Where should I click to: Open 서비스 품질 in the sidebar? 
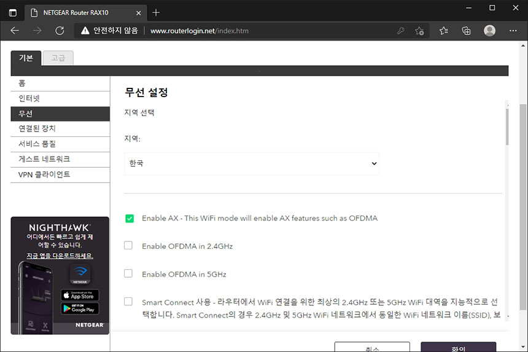click(x=60, y=144)
